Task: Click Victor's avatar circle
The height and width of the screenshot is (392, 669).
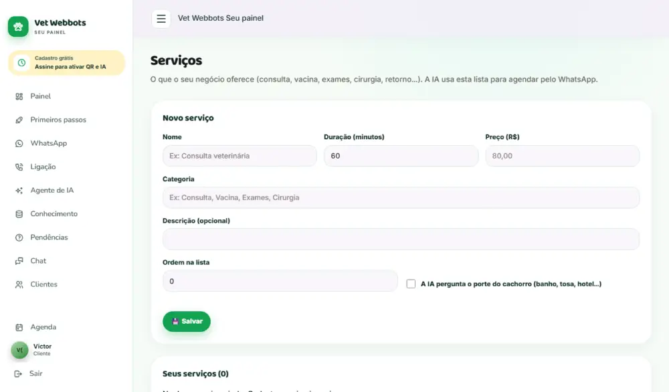Action: tap(19, 351)
